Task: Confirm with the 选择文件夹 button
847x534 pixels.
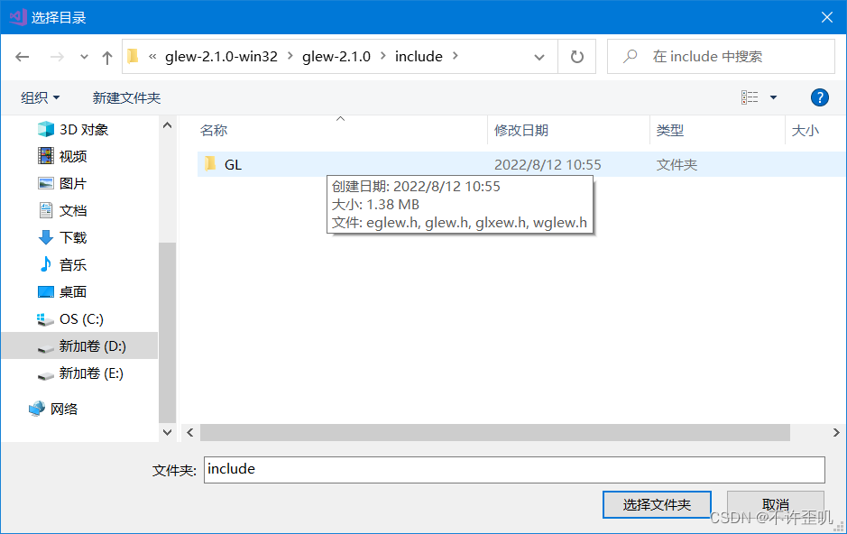Action: coord(657,504)
